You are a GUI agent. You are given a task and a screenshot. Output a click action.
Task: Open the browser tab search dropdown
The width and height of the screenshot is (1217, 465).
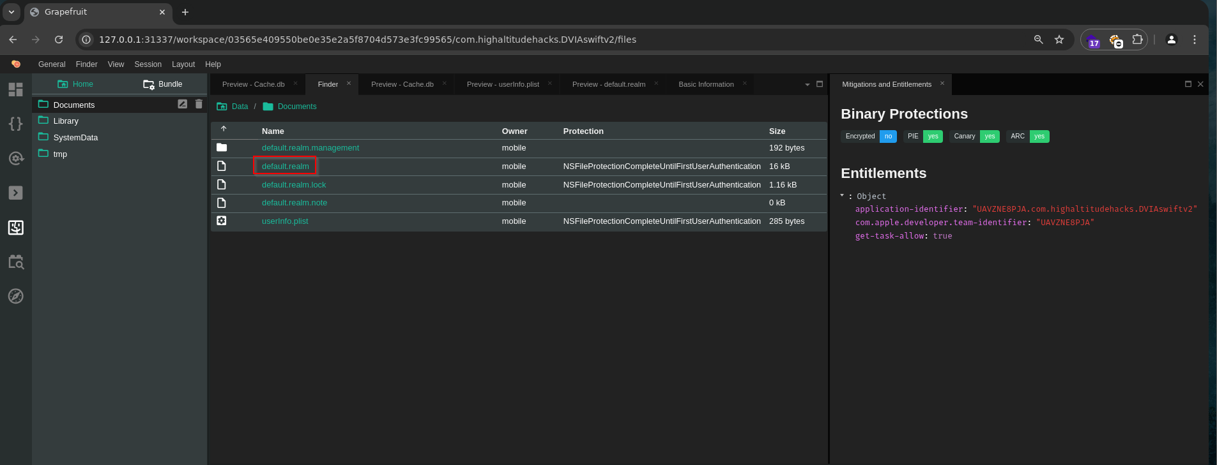11,12
